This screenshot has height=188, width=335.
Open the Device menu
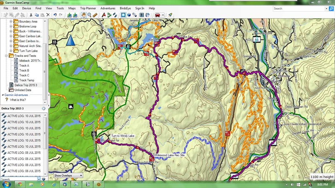(26, 8)
